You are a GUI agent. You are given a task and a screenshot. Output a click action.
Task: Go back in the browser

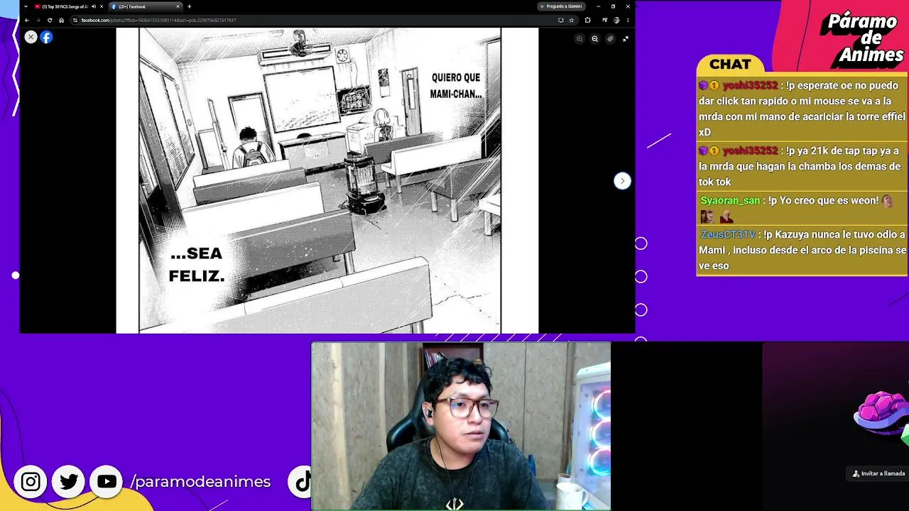(27, 20)
